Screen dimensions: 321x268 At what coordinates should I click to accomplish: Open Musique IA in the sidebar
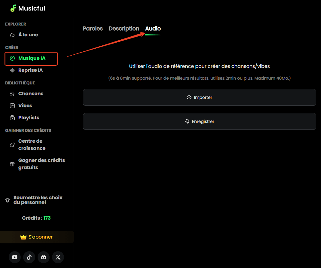coord(32,58)
